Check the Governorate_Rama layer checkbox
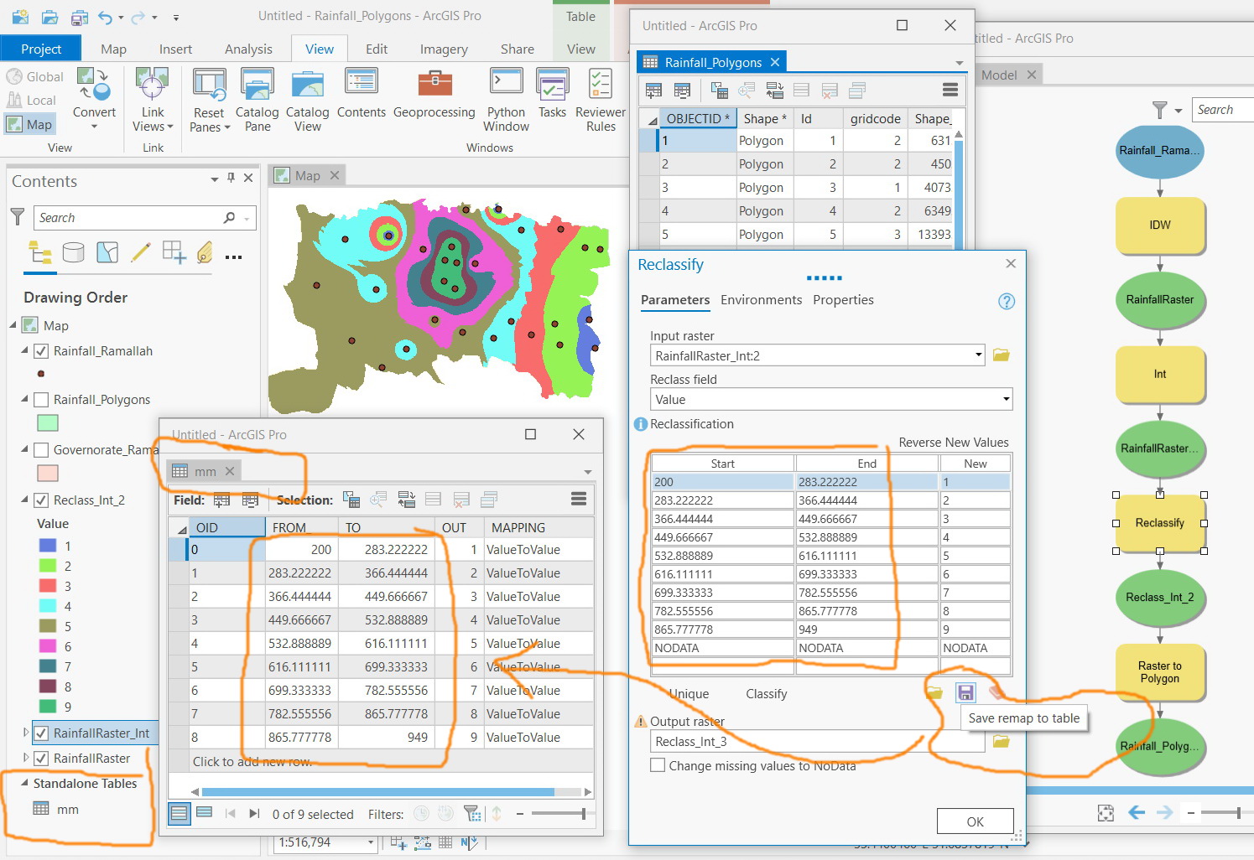This screenshot has height=860, width=1254. (40, 450)
